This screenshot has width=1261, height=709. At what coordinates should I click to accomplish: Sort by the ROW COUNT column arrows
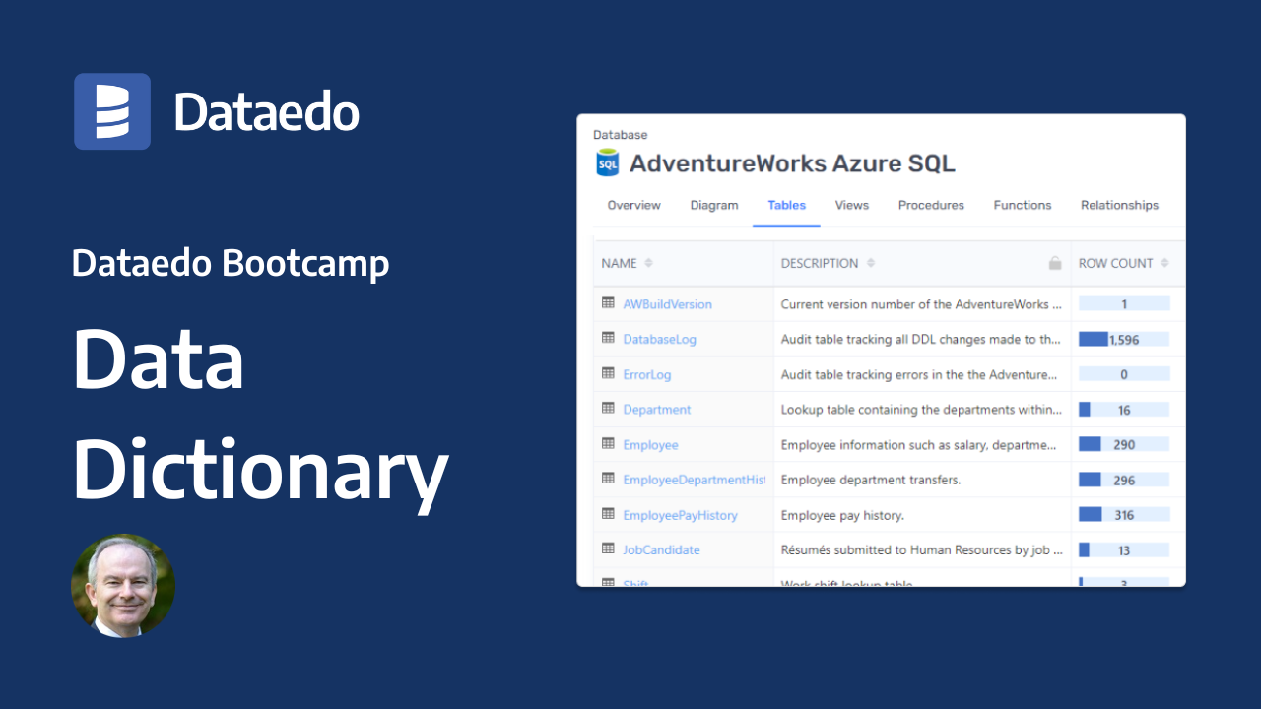[1164, 263]
